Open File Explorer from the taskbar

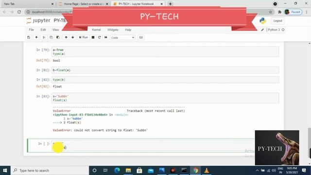tap(128, 171)
